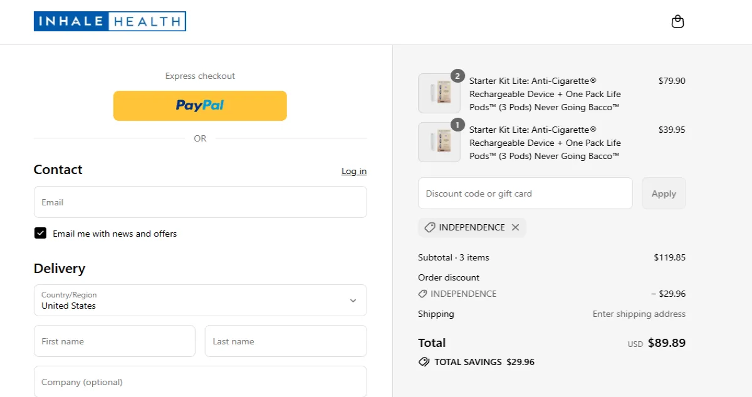Click the Log in link
Screen dimensions: 752x397
(x=353, y=170)
